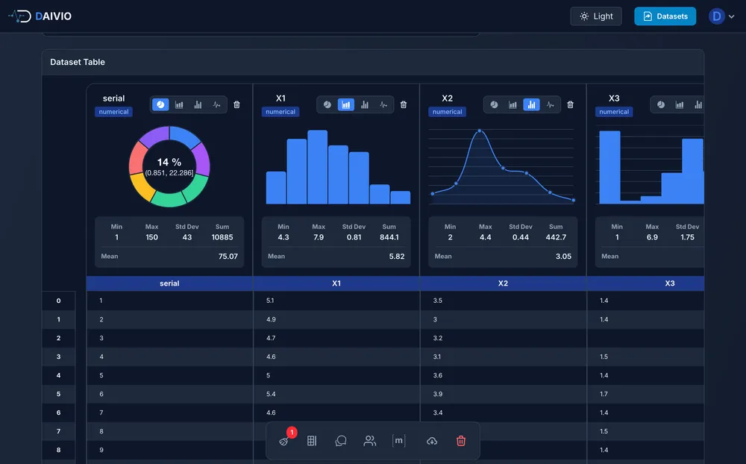Delete the serial column with its trash icon
This screenshot has height=464, width=746.
coord(236,104)
